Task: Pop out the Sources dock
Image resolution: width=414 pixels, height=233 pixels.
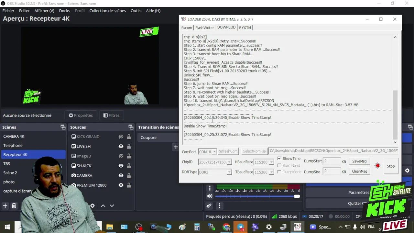Action: (131, 127)
